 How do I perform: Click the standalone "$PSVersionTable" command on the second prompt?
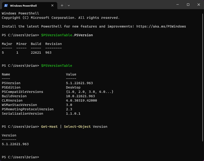coord(57,66)
